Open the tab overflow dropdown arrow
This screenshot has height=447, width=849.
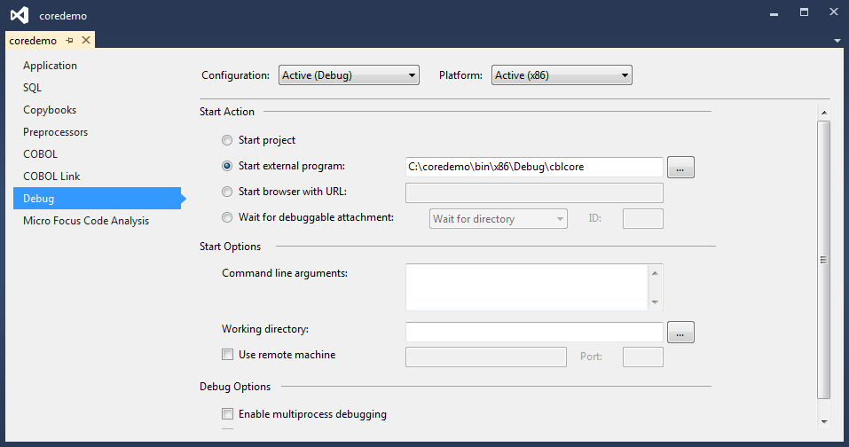coord(837,41)
